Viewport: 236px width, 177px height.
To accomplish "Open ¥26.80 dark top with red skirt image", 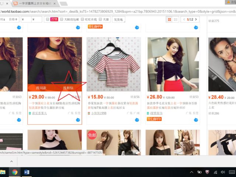I will pyautogui.click(x=173, y=64).
